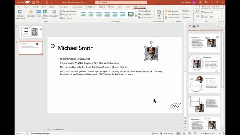Choose the first Designer layout suggestion
Image resolution: width=240 pixels, height=135 pixels.
pos(204,43)
